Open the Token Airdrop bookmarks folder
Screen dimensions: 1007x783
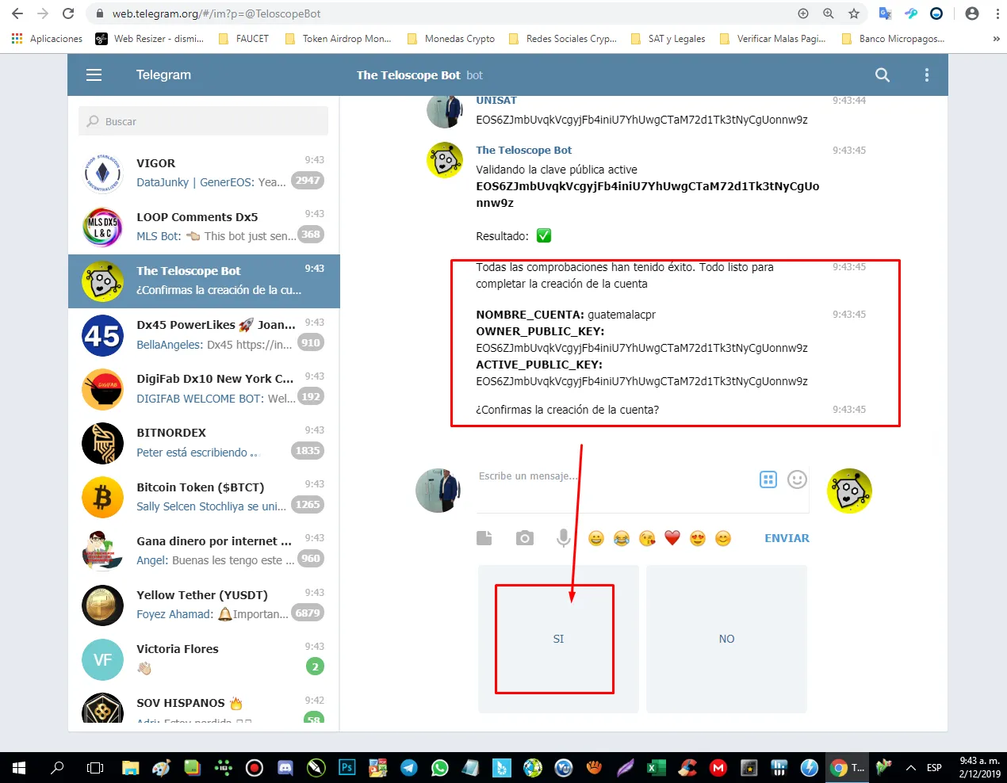click(x=338, y=38)
